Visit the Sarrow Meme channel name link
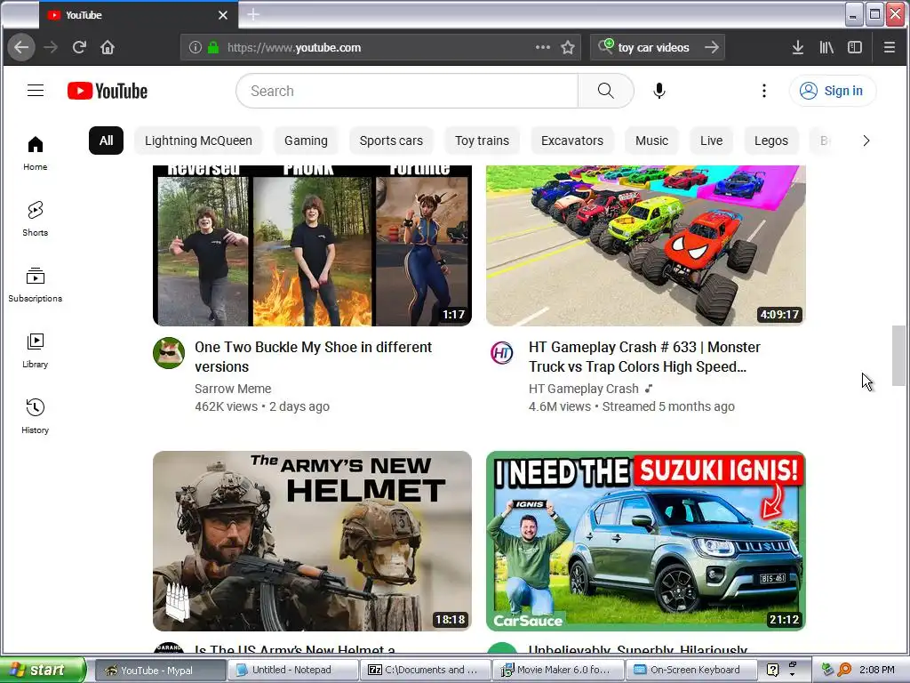The height and width of the screenshot is (683, 910). click(233, 389)
